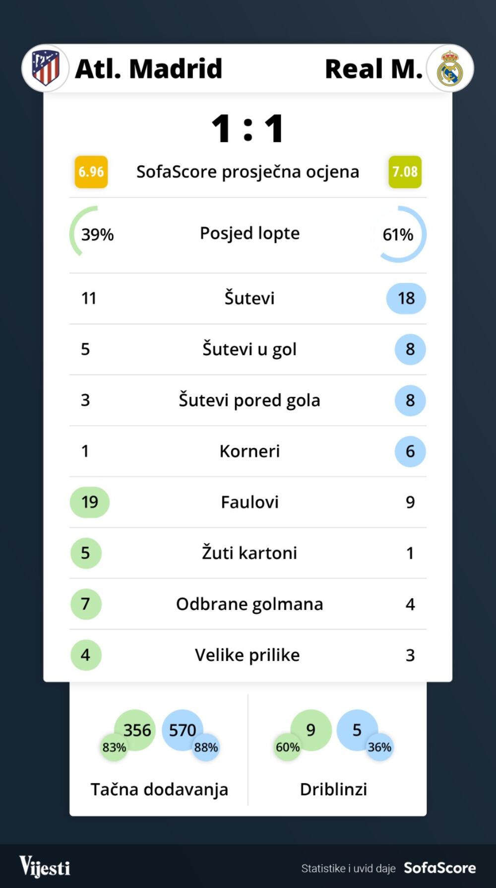
Task: Select the Korneri statistic label
Action: (x=249, y=451)
